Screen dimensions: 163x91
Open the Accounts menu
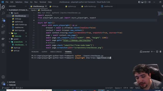coord(3,77)
